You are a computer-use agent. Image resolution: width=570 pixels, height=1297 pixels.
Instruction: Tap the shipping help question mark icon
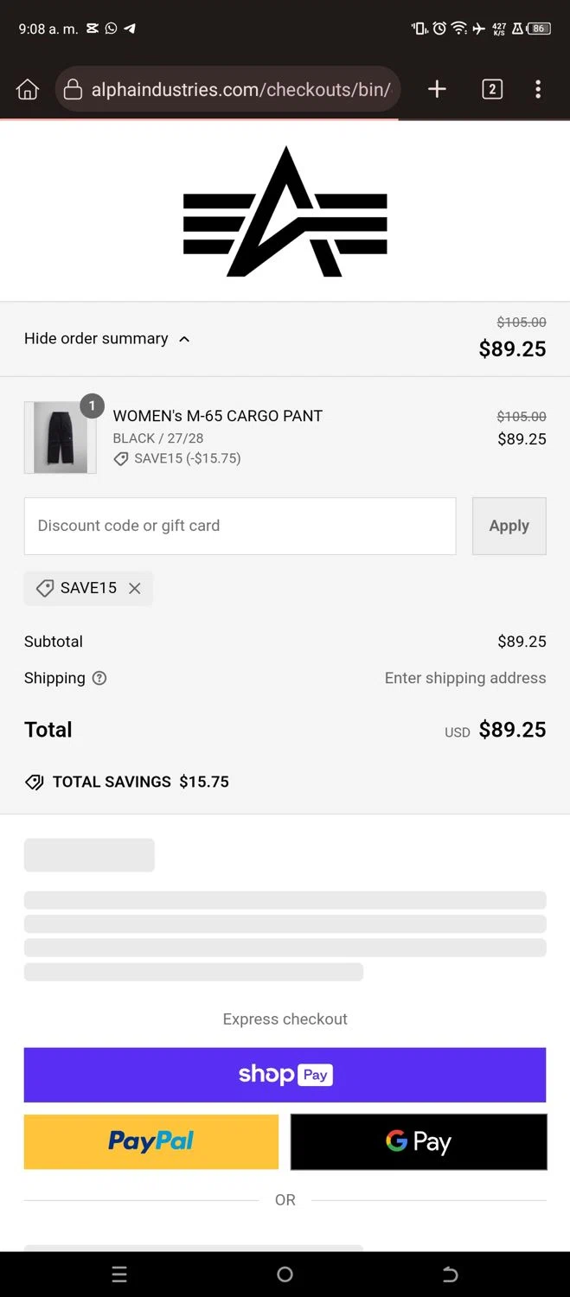99,678
